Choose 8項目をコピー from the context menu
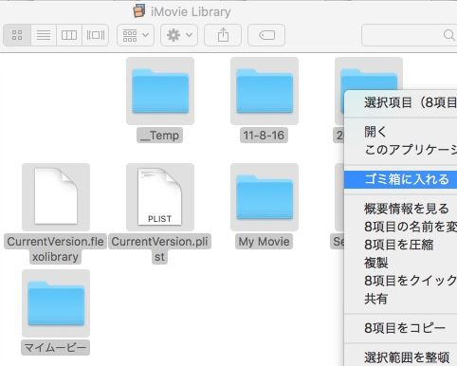 pos(400,328)
